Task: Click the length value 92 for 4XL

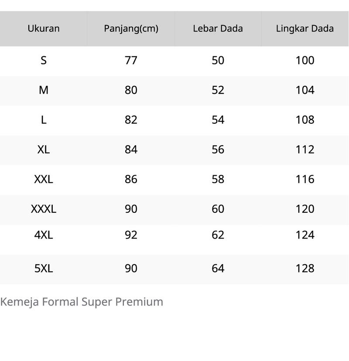Action: (131, 235)
